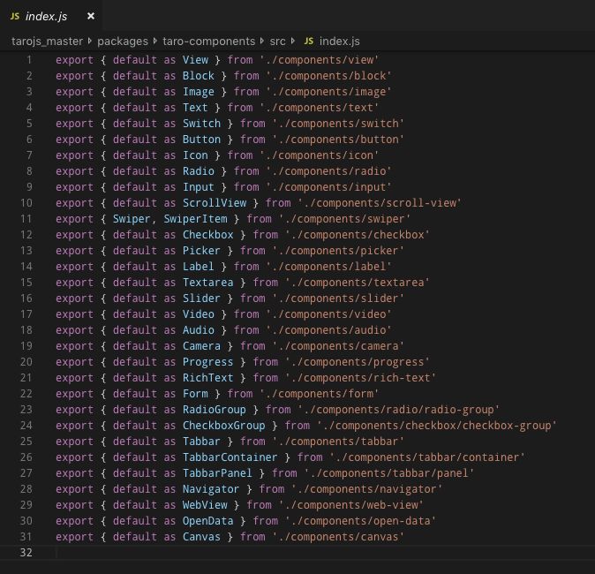Click the './components/swiper' import path
The image size is (595, 574).
(x=343, y=219)
